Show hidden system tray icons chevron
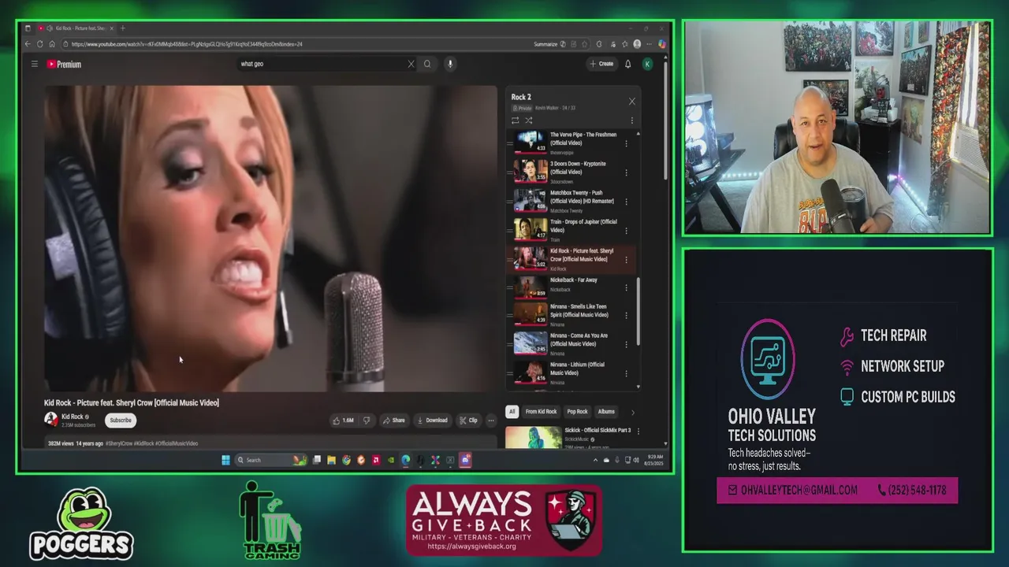Screen dimensions: 1009x567 [596, 460]
